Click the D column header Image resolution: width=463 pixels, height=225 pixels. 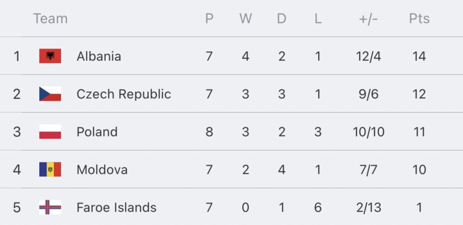(282, 19)
